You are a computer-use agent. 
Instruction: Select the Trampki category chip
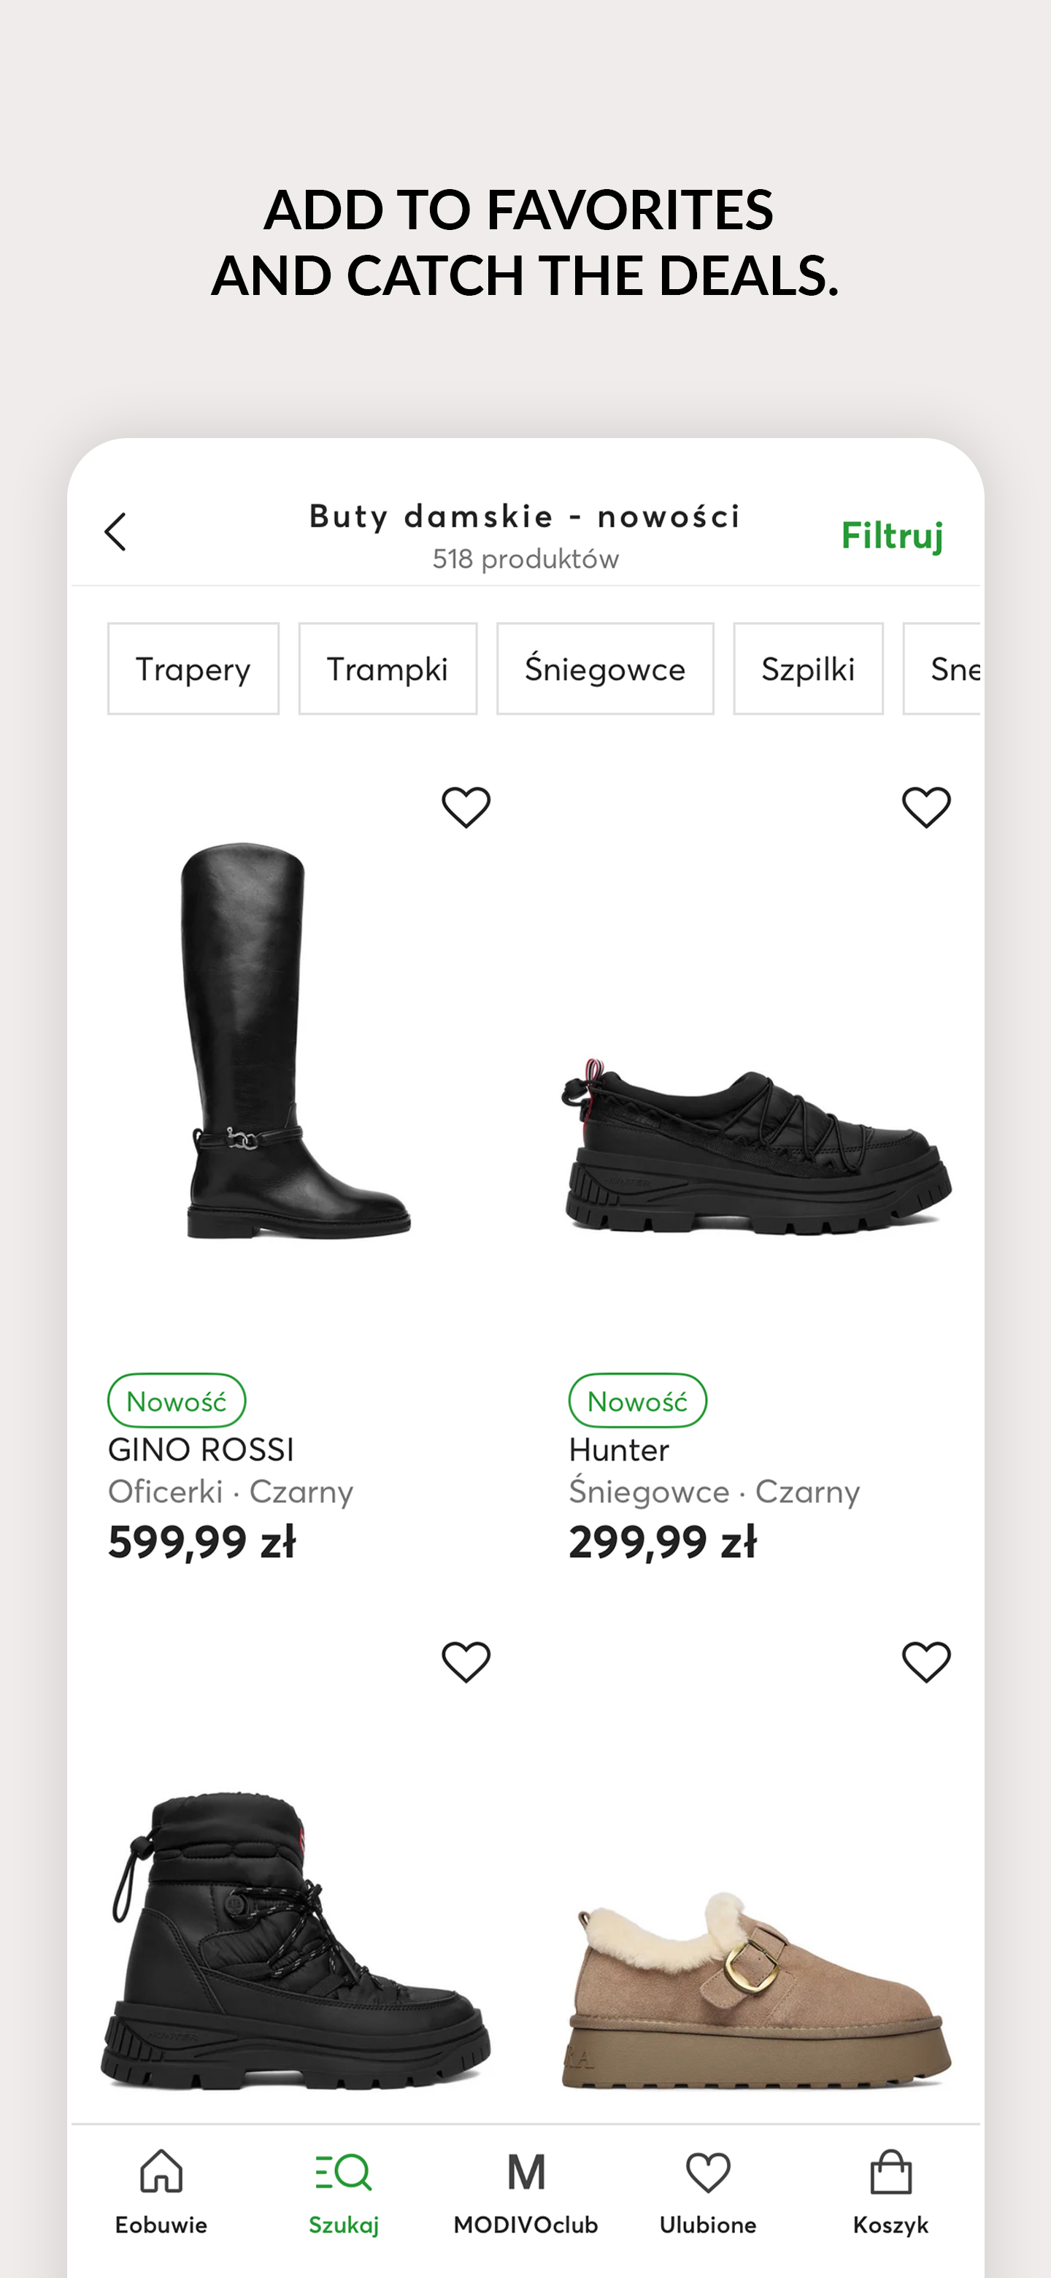[x=387, y=669]
